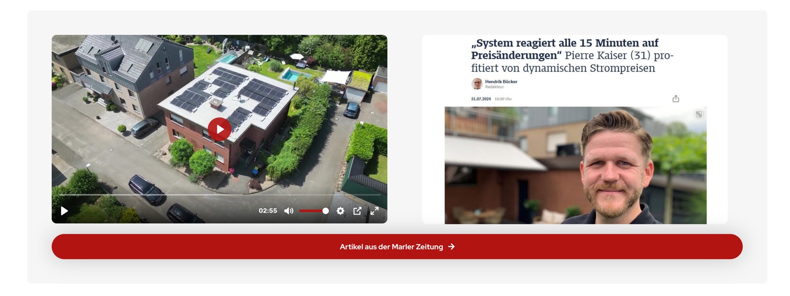Open video settings with the gear icon
790x296 pixels.
[x=340, y=211]
